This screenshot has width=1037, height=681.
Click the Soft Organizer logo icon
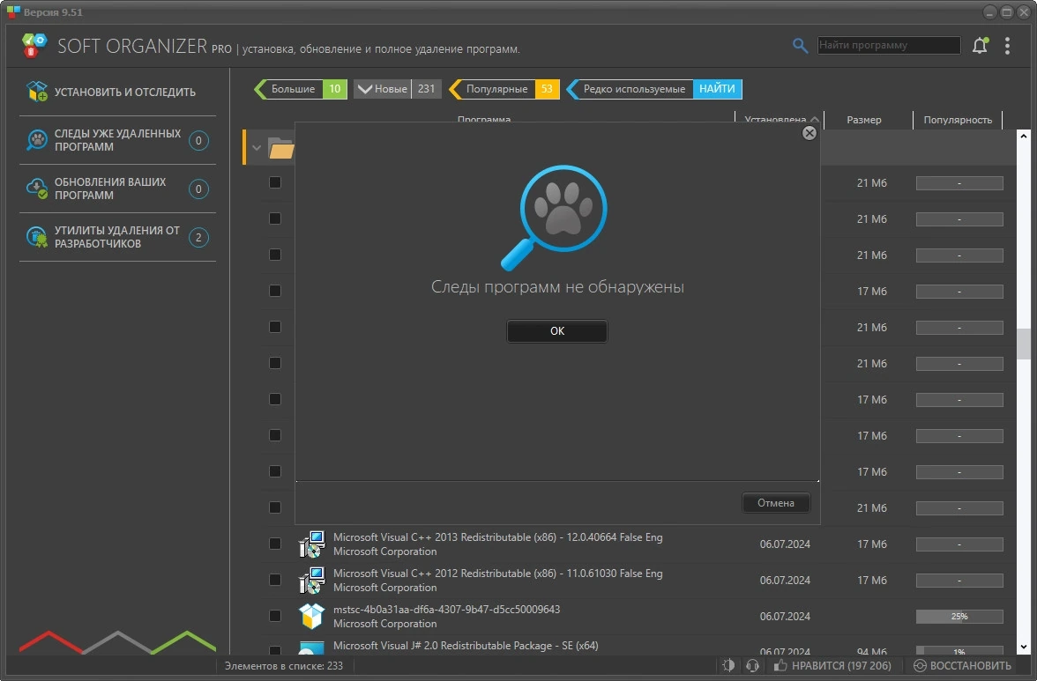pyautogui.click(x=34, y=46)
